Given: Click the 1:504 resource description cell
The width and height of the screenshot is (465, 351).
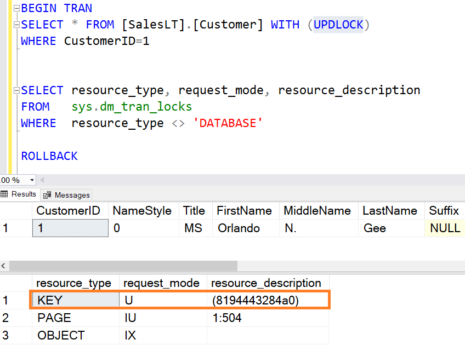Looking at the screenshot, I should point(268,318).
